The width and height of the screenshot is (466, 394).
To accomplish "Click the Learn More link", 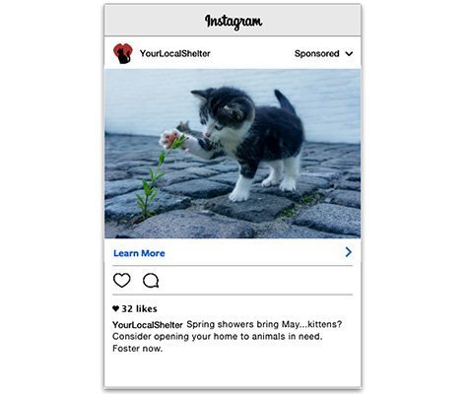I will (x=139, y=253).
